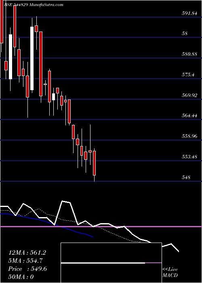Viewport: 202px width, 283px height.
Task: Click the 575.4 price axis label
Action: pyautogui.click(x=188, y=74)
